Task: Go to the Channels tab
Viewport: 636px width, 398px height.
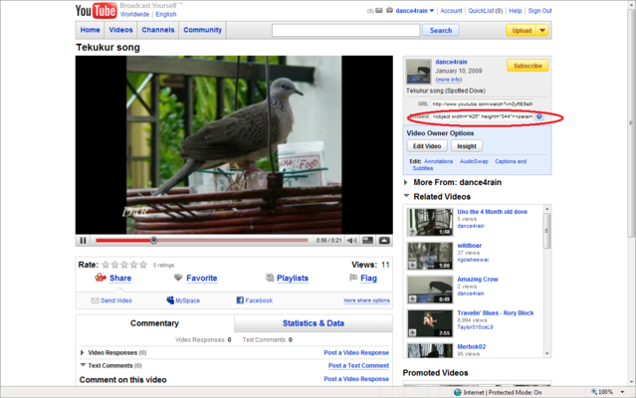Action: point(158,30)
